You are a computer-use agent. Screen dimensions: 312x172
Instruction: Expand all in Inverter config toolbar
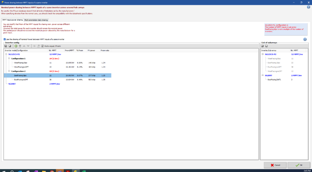(x=6, y=46)
